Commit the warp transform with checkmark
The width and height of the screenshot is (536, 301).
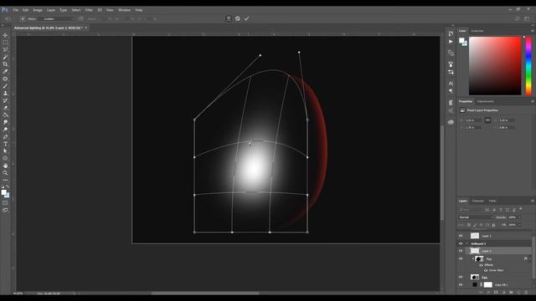click(246, 18)
